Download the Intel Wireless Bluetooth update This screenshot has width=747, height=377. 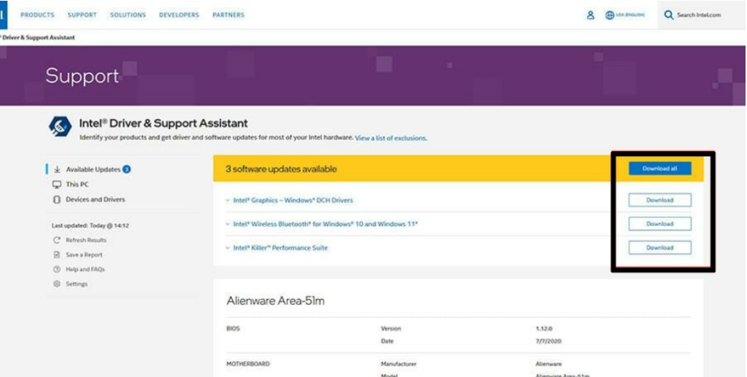(659, 224)
